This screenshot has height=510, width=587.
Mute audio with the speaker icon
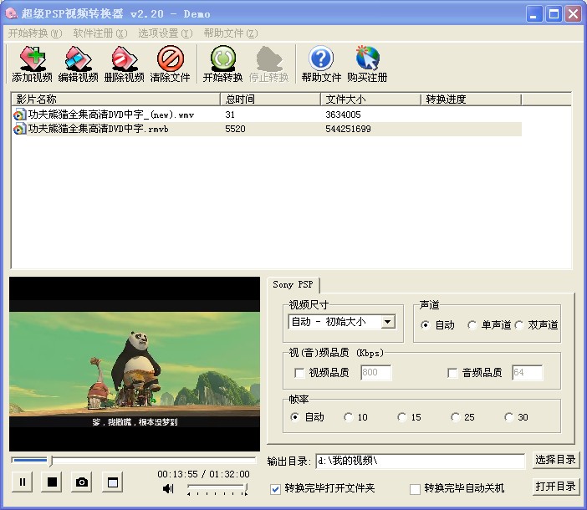click(x=168, y=488)
